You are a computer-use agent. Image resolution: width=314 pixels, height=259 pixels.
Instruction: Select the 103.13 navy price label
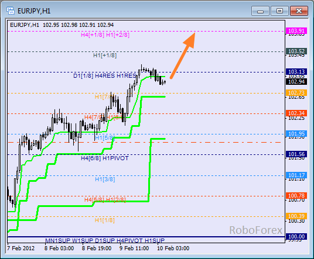click(296, 71)
